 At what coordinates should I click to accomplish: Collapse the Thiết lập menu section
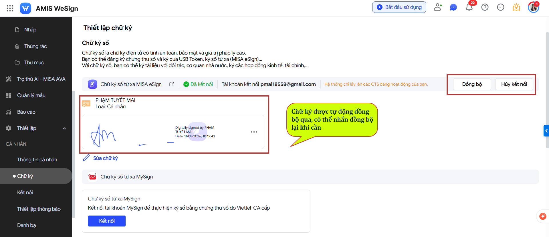(x=64, y=128)
